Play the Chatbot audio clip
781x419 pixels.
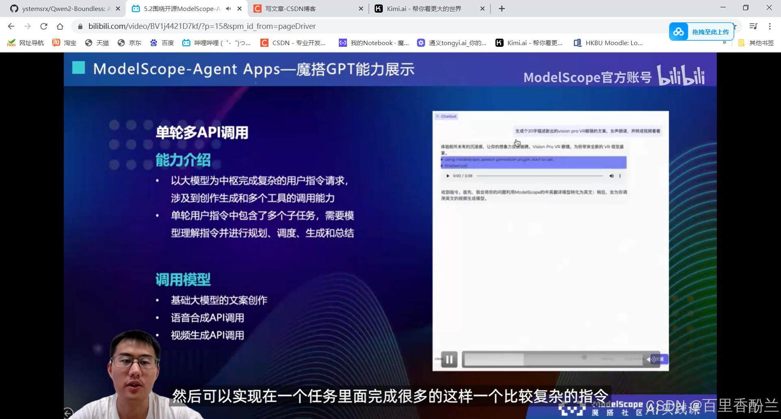[x=448, y=176]
